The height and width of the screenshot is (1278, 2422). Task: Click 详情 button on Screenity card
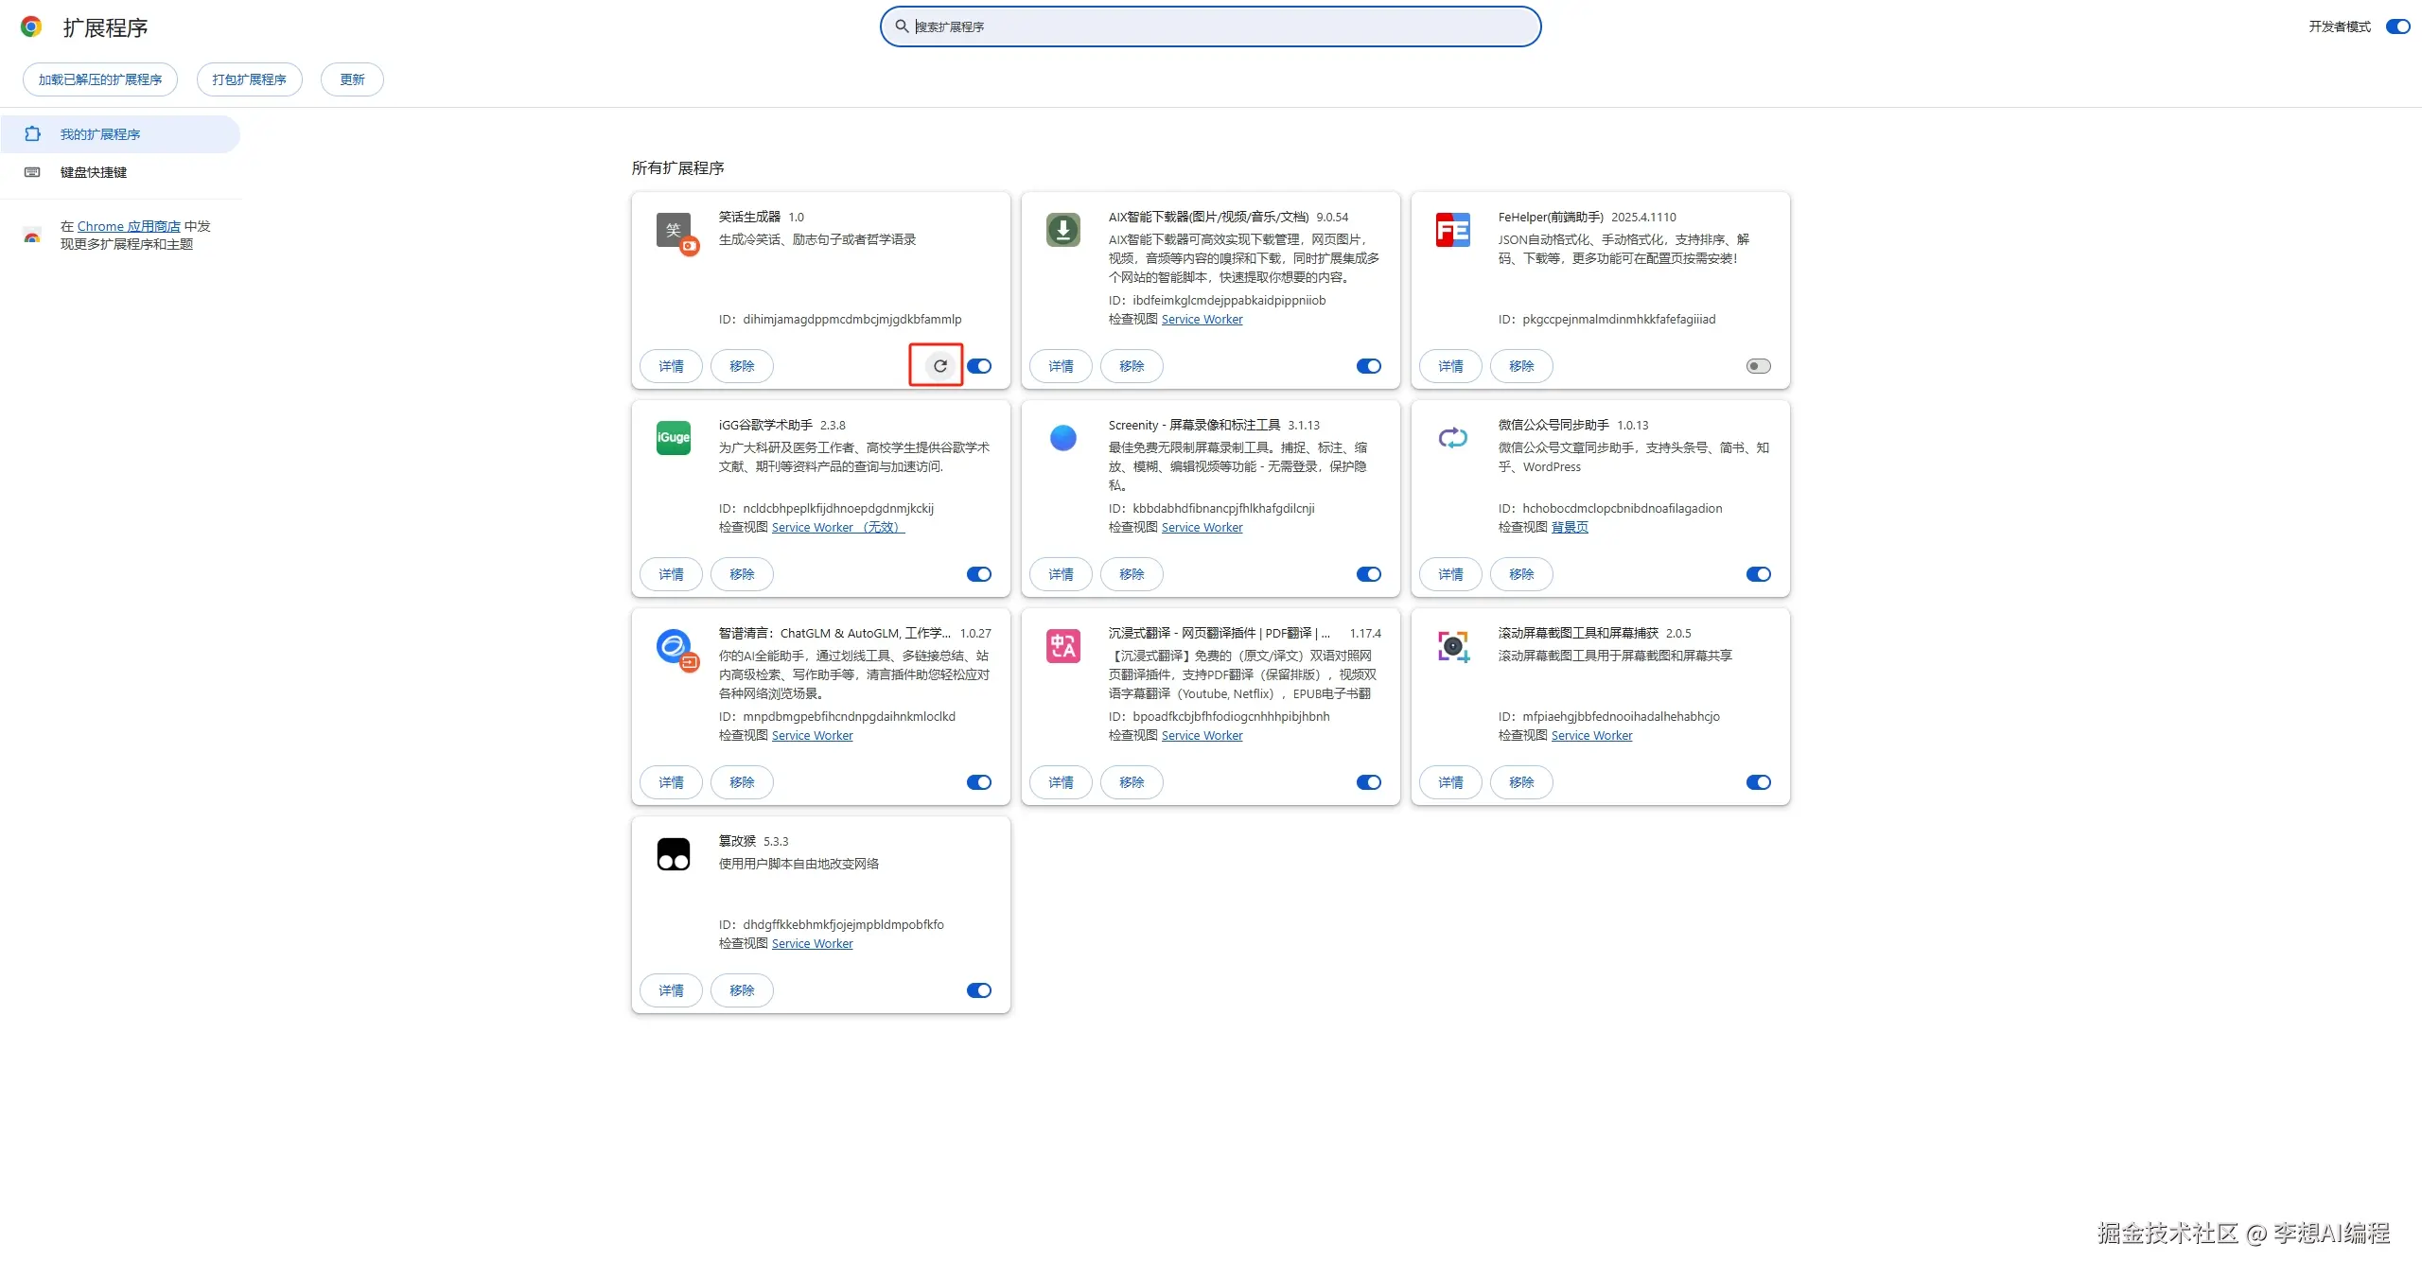coord(1061,574)
